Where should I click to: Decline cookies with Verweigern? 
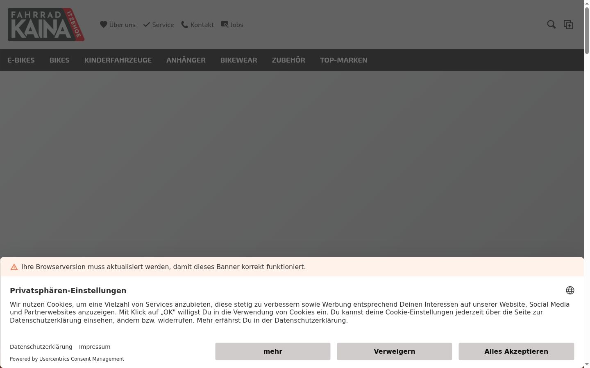coord(395,352)
